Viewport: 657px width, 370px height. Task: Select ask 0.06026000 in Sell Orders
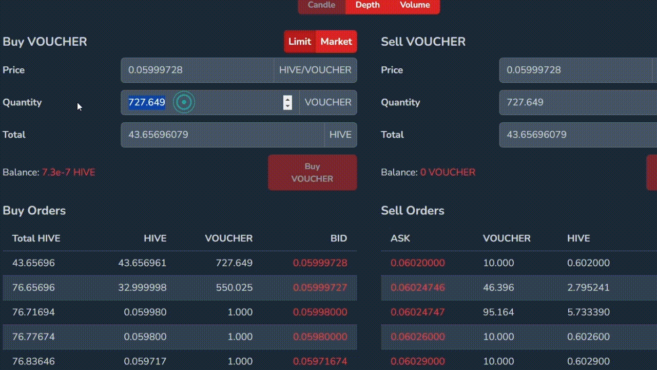click(x=418, y=337)
